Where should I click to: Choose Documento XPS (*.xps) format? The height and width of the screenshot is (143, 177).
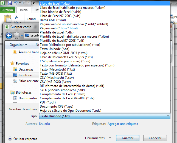click(105, 106)
